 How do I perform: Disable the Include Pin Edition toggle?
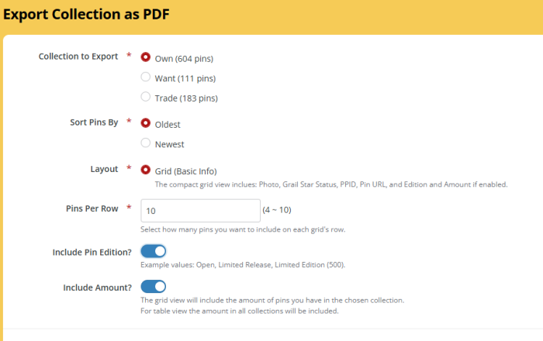pyautogui.click(x=154, y=251)
